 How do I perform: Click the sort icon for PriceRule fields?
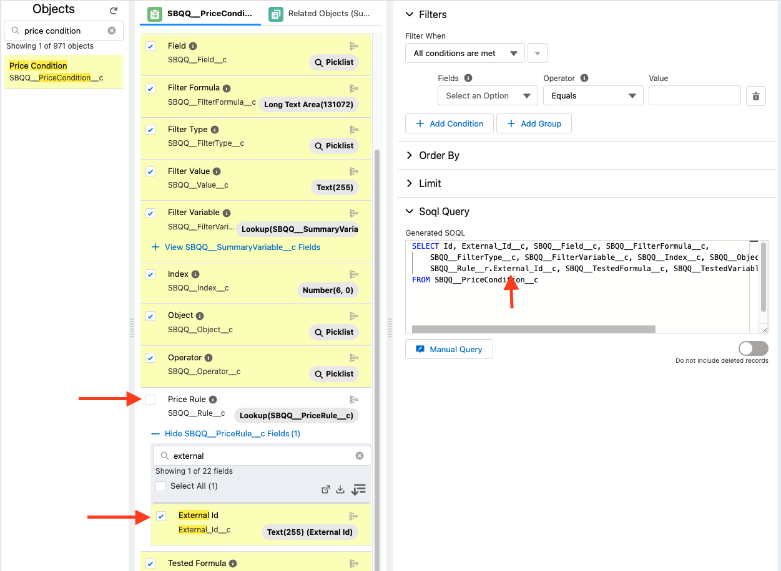358,489
